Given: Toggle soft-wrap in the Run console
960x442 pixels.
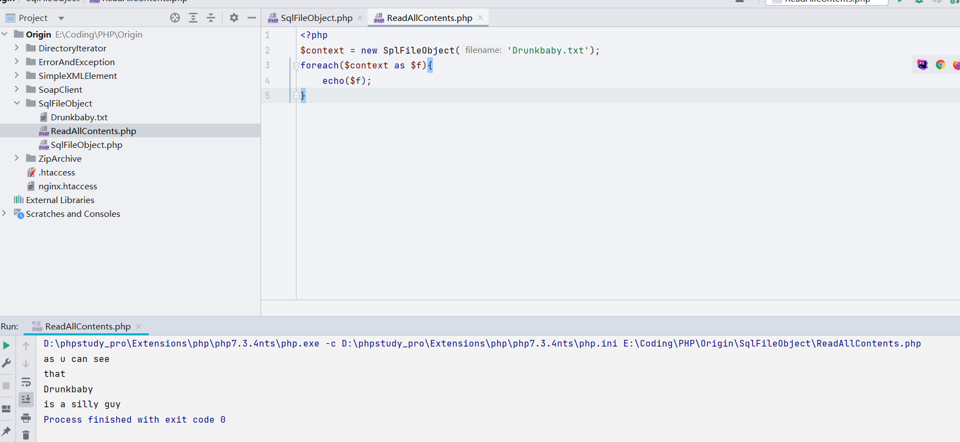Looking at the screenshot, I should (x=26, y=382).
